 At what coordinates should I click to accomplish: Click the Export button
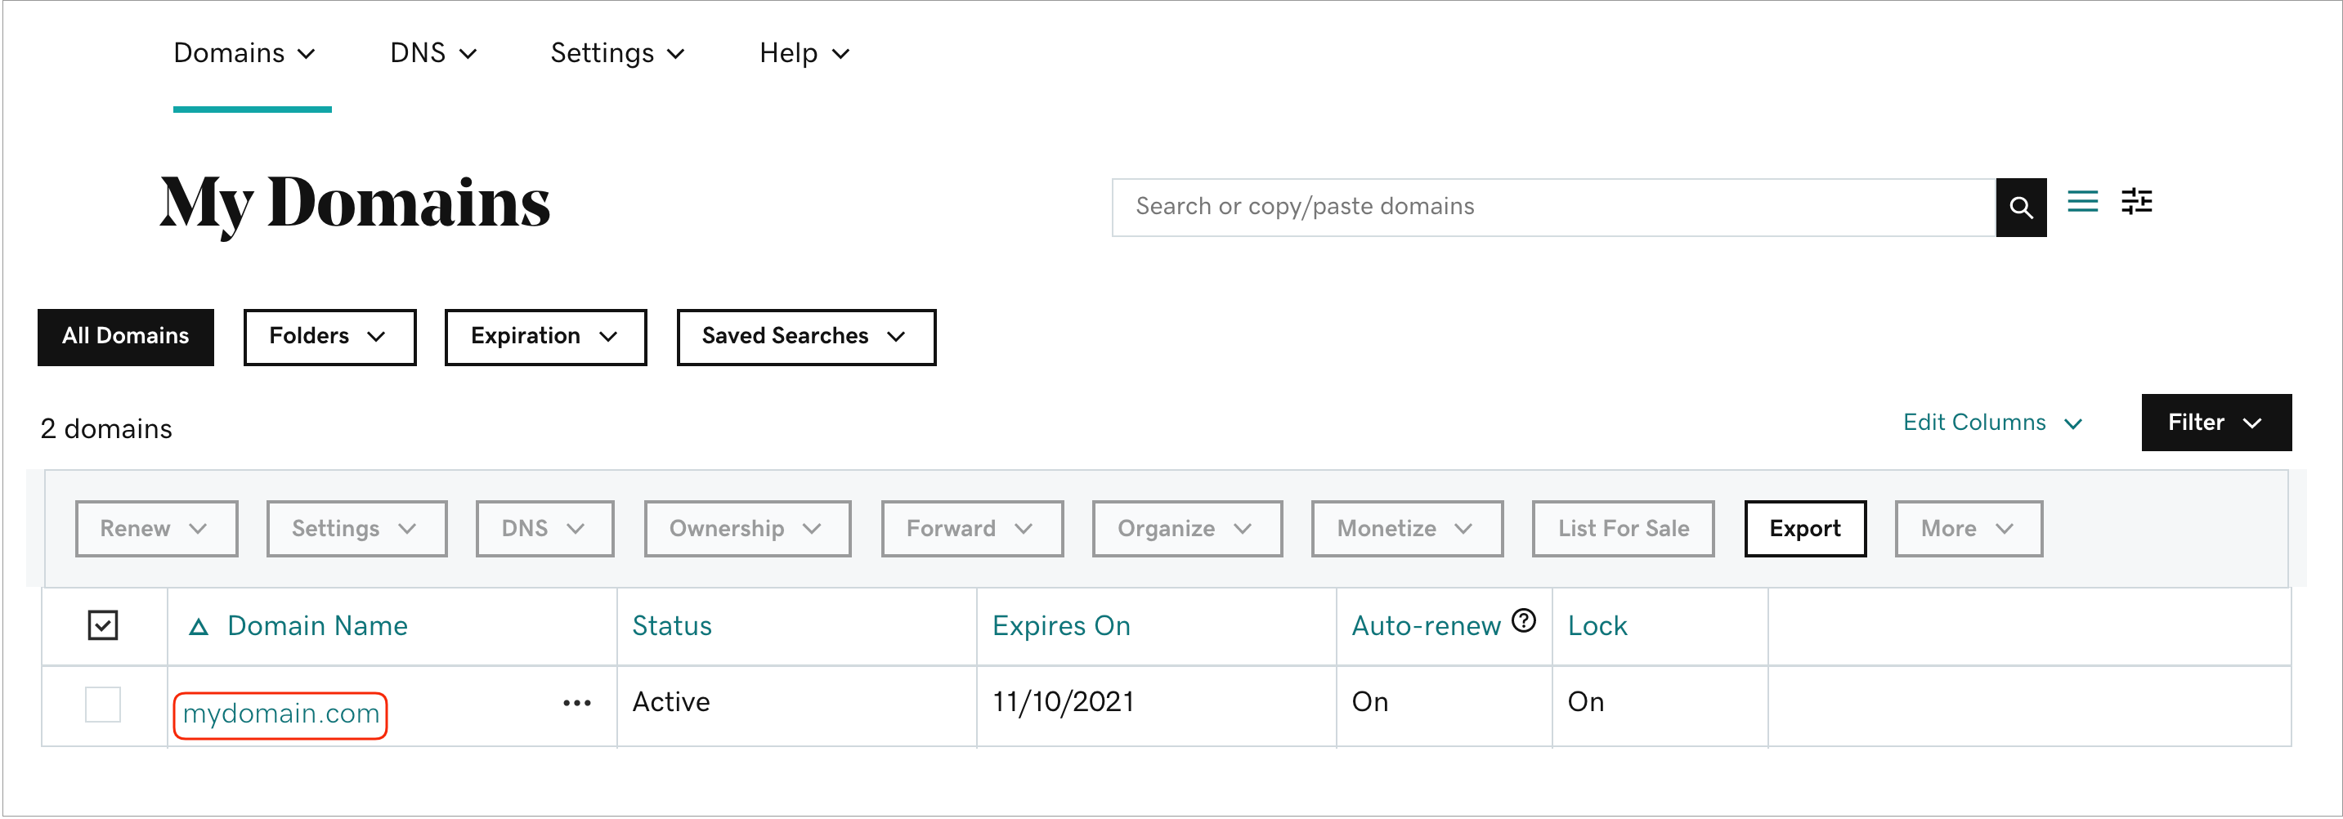click(x=1804, y=529)
